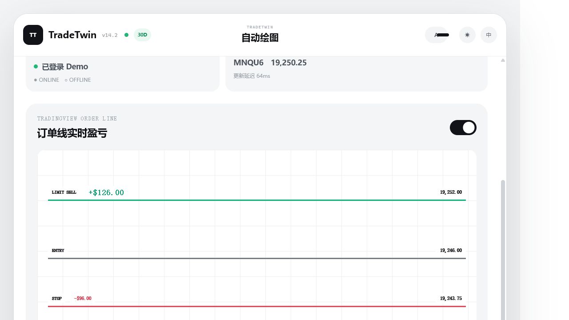Click the 30D badge
Image resolution: width=569 pixels, height=320 pixels.
142,35
